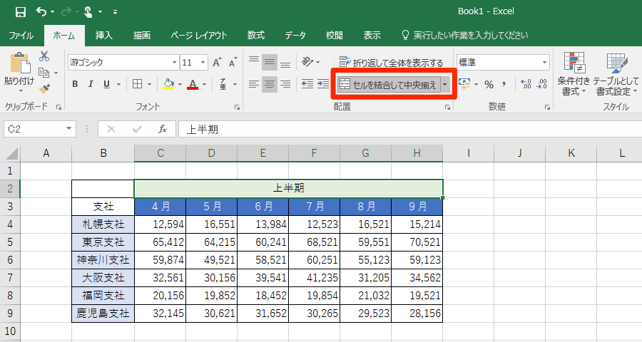Toggle bold formatting
This screenshot has height=342, width=642.
tap(75, 84)
